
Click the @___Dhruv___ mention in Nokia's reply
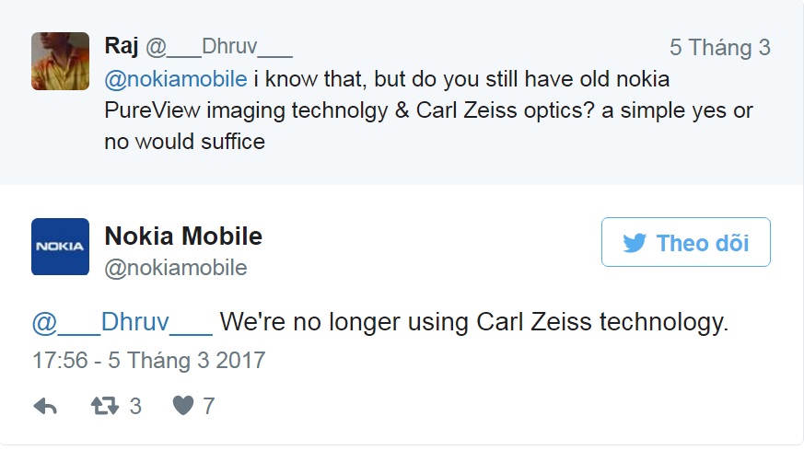click(x=122, y=323)
